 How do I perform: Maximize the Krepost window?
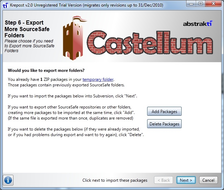tap(201, 4)
